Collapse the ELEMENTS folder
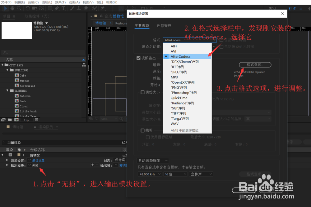The image size is (311, 207). pos(7,90)
